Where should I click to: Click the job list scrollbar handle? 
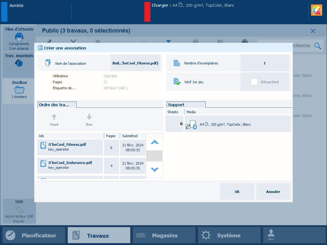[x=155, y=156]
